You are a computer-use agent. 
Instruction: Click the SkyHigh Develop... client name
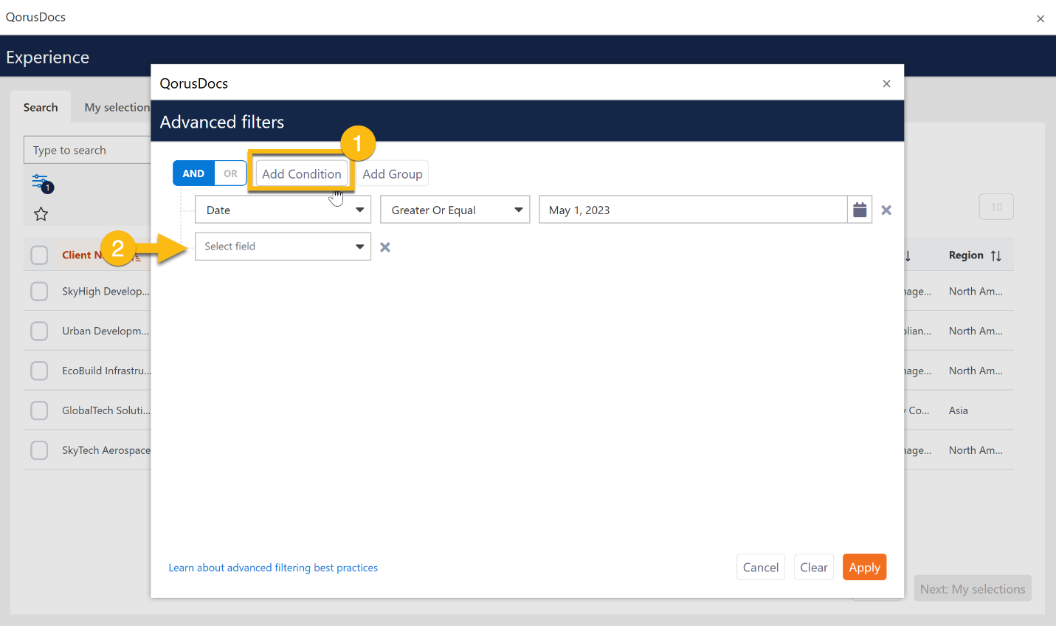point(106,292)
